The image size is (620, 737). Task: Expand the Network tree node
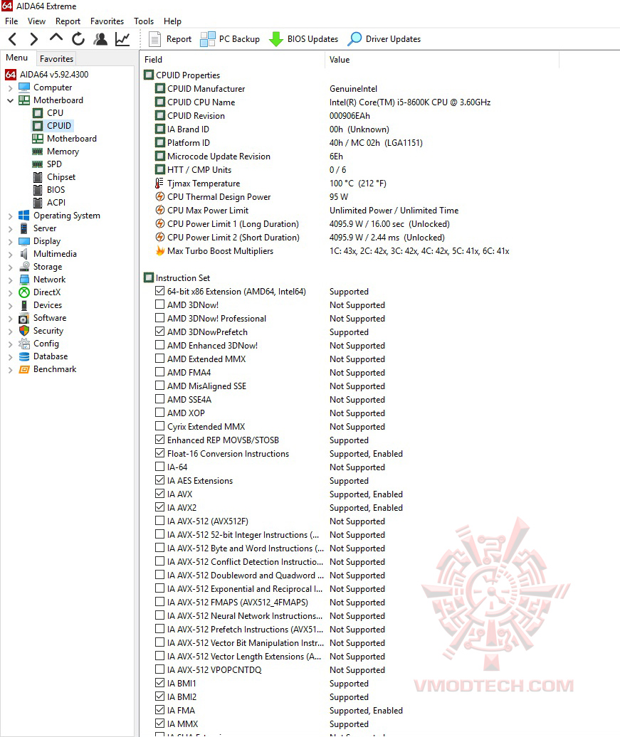point(11,280)
